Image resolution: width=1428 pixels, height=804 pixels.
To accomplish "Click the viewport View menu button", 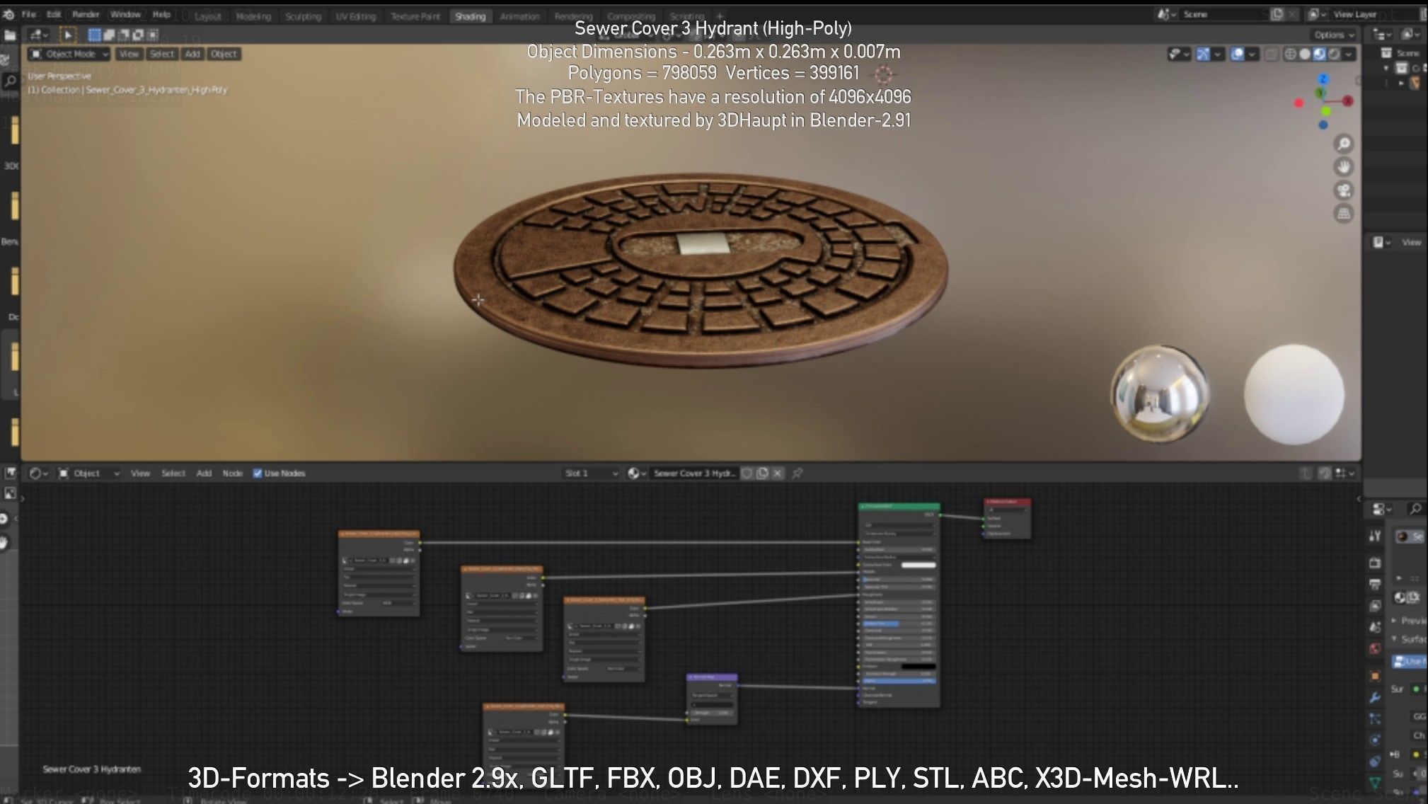I will coord(129,54).
